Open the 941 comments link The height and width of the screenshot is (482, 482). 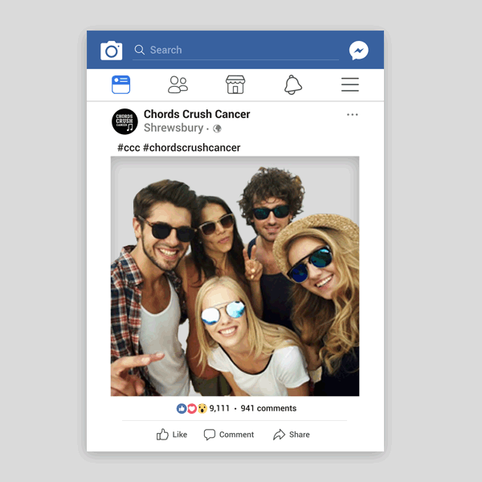pyautogui.click(x=268, y=408)
